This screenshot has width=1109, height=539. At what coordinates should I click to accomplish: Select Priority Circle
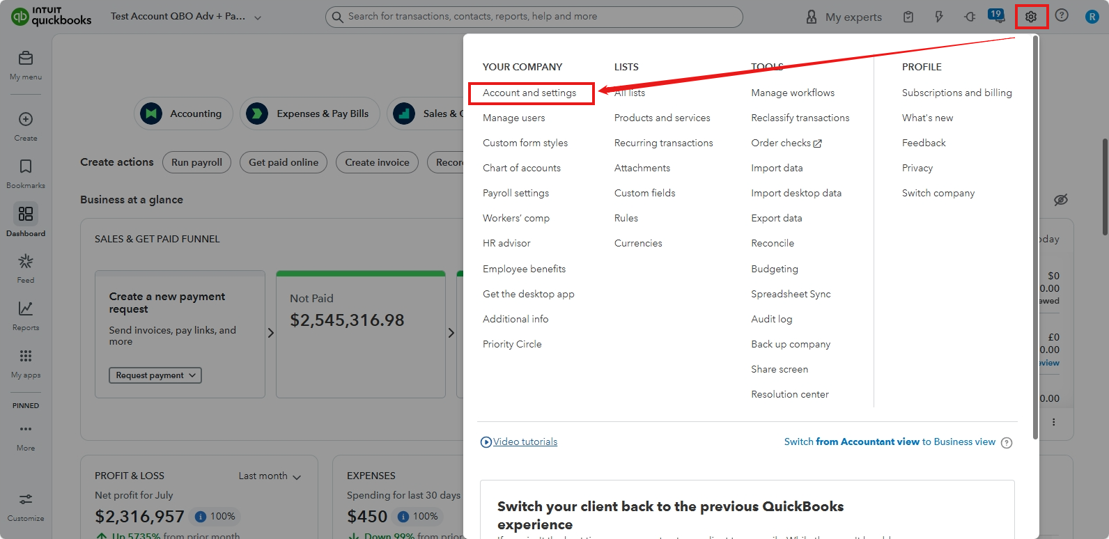point(512,344)
